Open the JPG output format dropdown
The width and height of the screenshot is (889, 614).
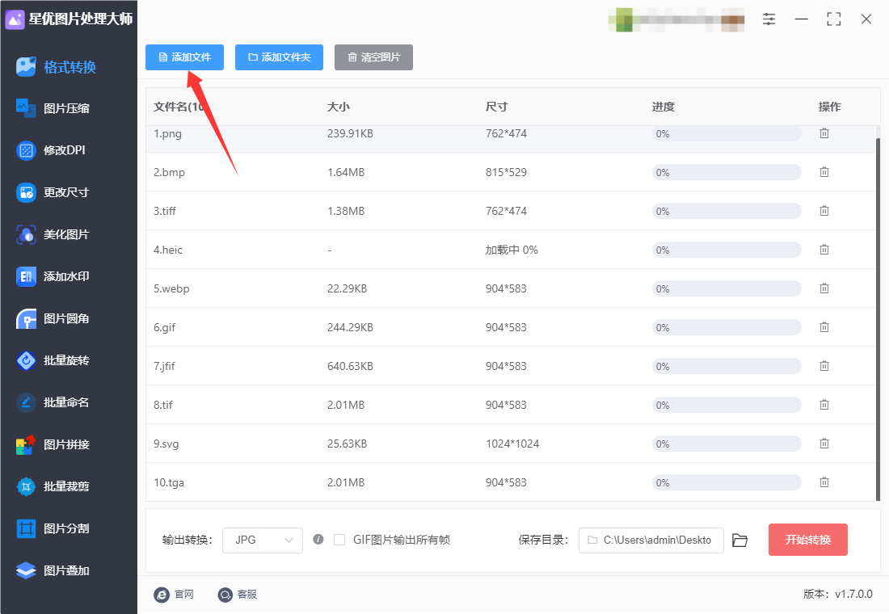click(x=263, y=540)
